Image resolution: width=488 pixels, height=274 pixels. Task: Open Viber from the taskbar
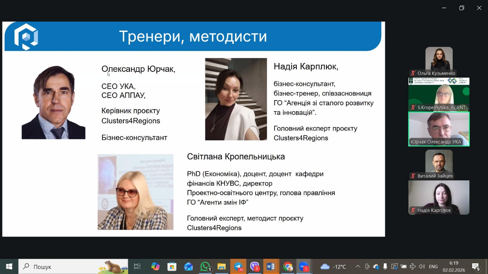pyautogui.click(x=255, y=267)
